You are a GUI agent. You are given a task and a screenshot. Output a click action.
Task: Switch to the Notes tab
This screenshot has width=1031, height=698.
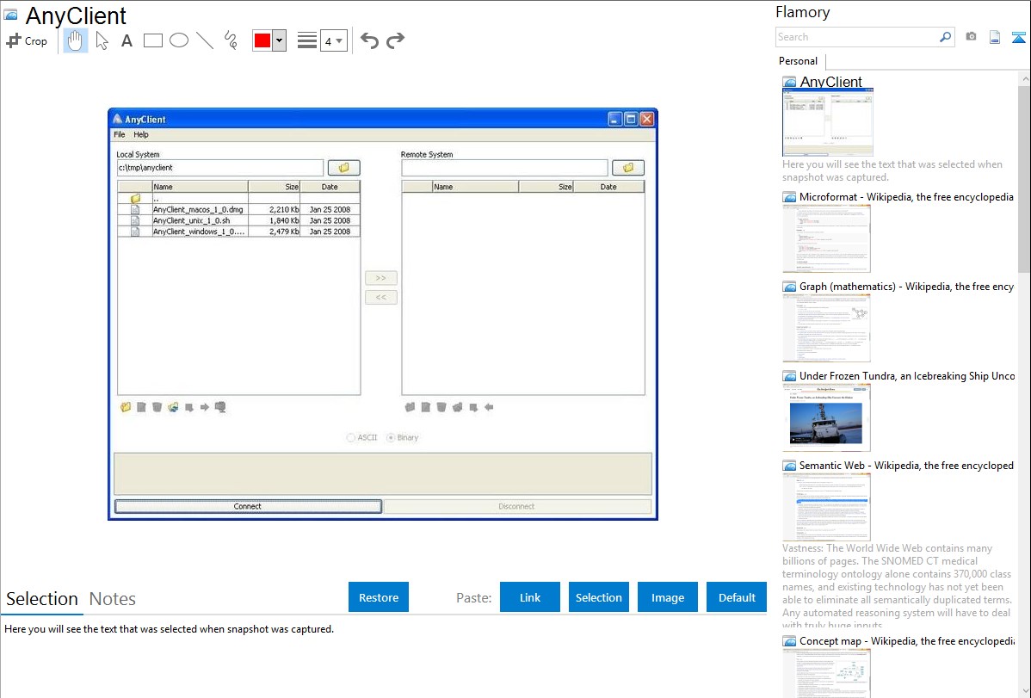[x=113, y=599]
